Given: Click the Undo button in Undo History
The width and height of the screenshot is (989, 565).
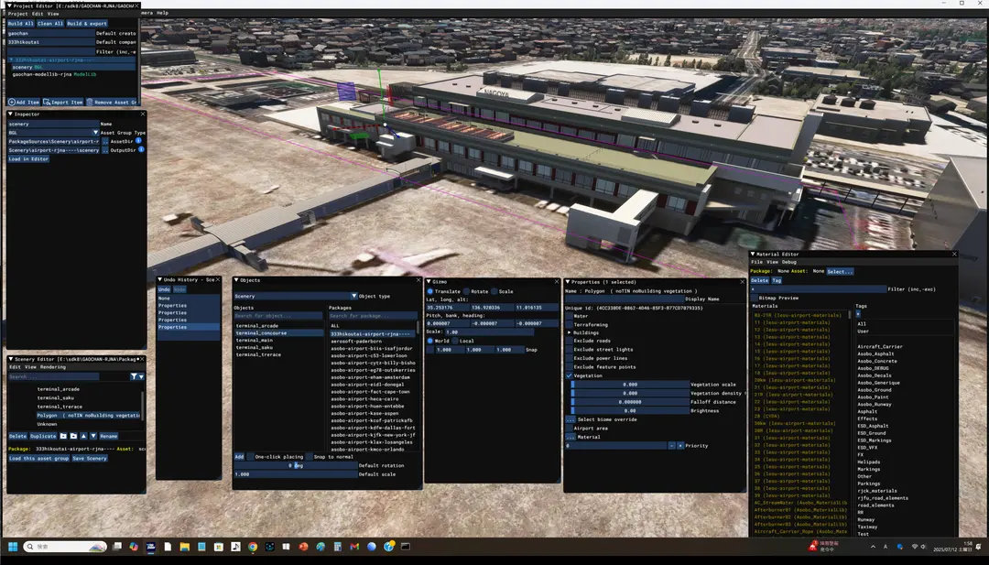Looking at the screenshot, I should click(x=163, y=289).
